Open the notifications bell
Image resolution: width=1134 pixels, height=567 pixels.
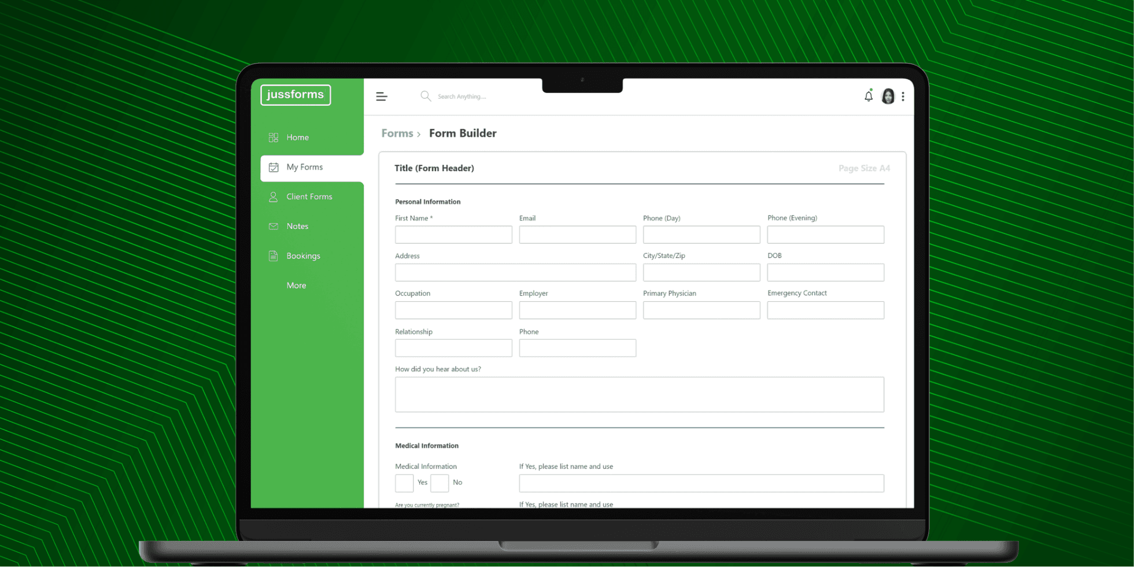point(869,96)
